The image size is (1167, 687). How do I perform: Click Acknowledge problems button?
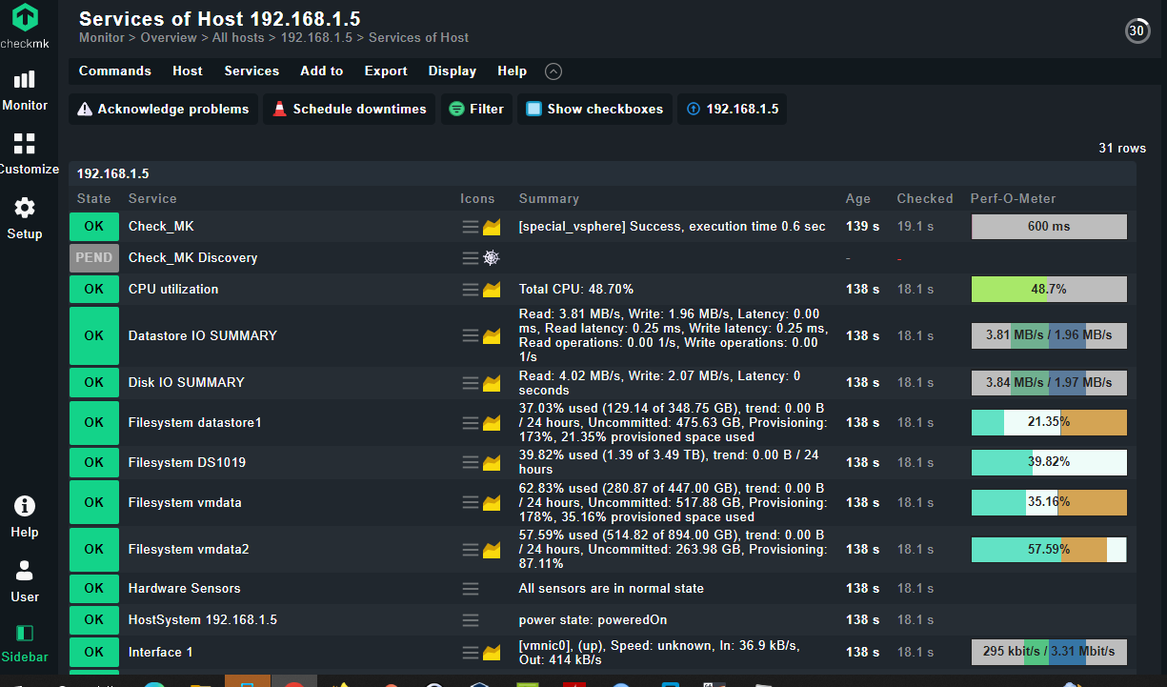tap(164, 110)
